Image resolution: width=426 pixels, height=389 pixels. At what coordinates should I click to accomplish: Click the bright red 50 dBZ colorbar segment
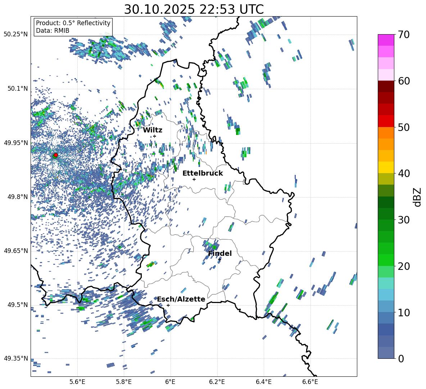pyautogui.click(x=386, y=121)
